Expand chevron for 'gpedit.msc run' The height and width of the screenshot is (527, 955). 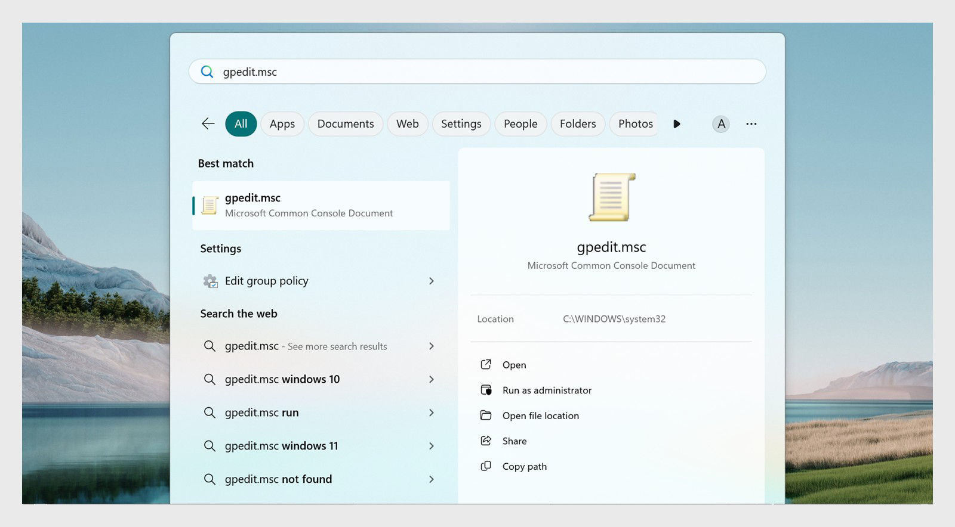(432, 413)
